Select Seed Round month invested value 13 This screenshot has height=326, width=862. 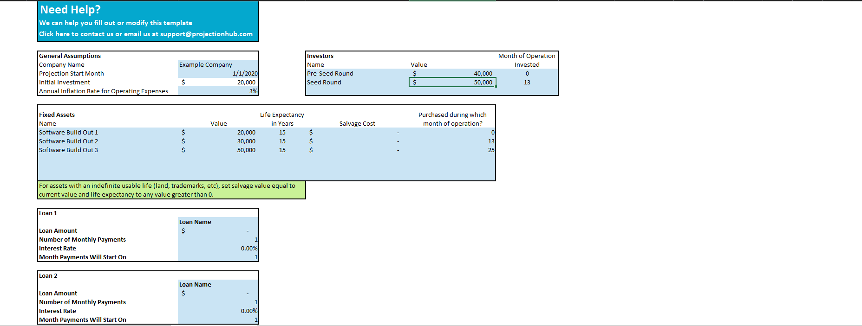point(527,82)
